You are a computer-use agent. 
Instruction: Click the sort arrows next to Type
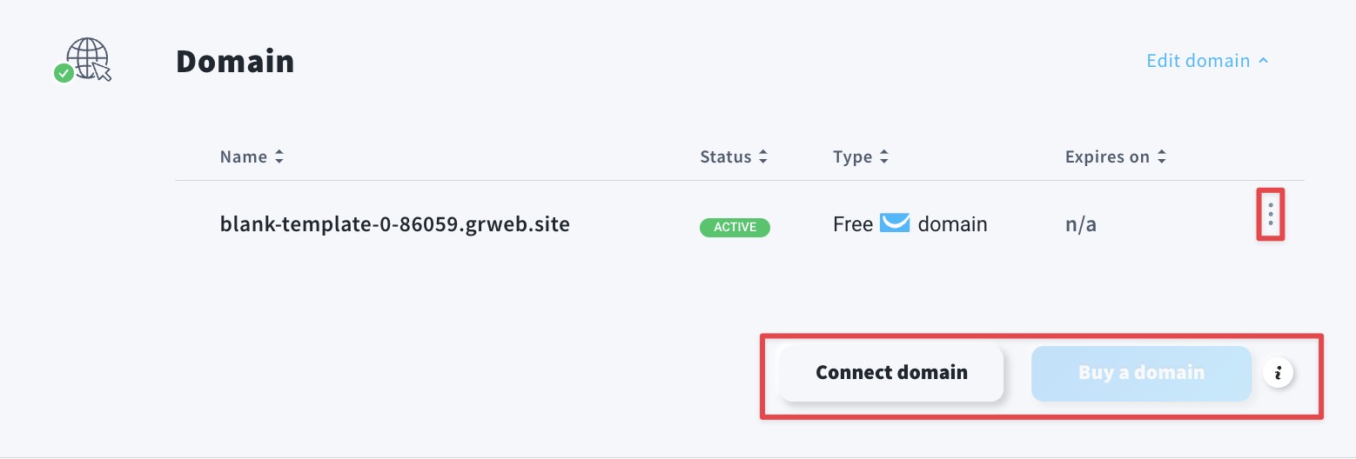point(883,157)
